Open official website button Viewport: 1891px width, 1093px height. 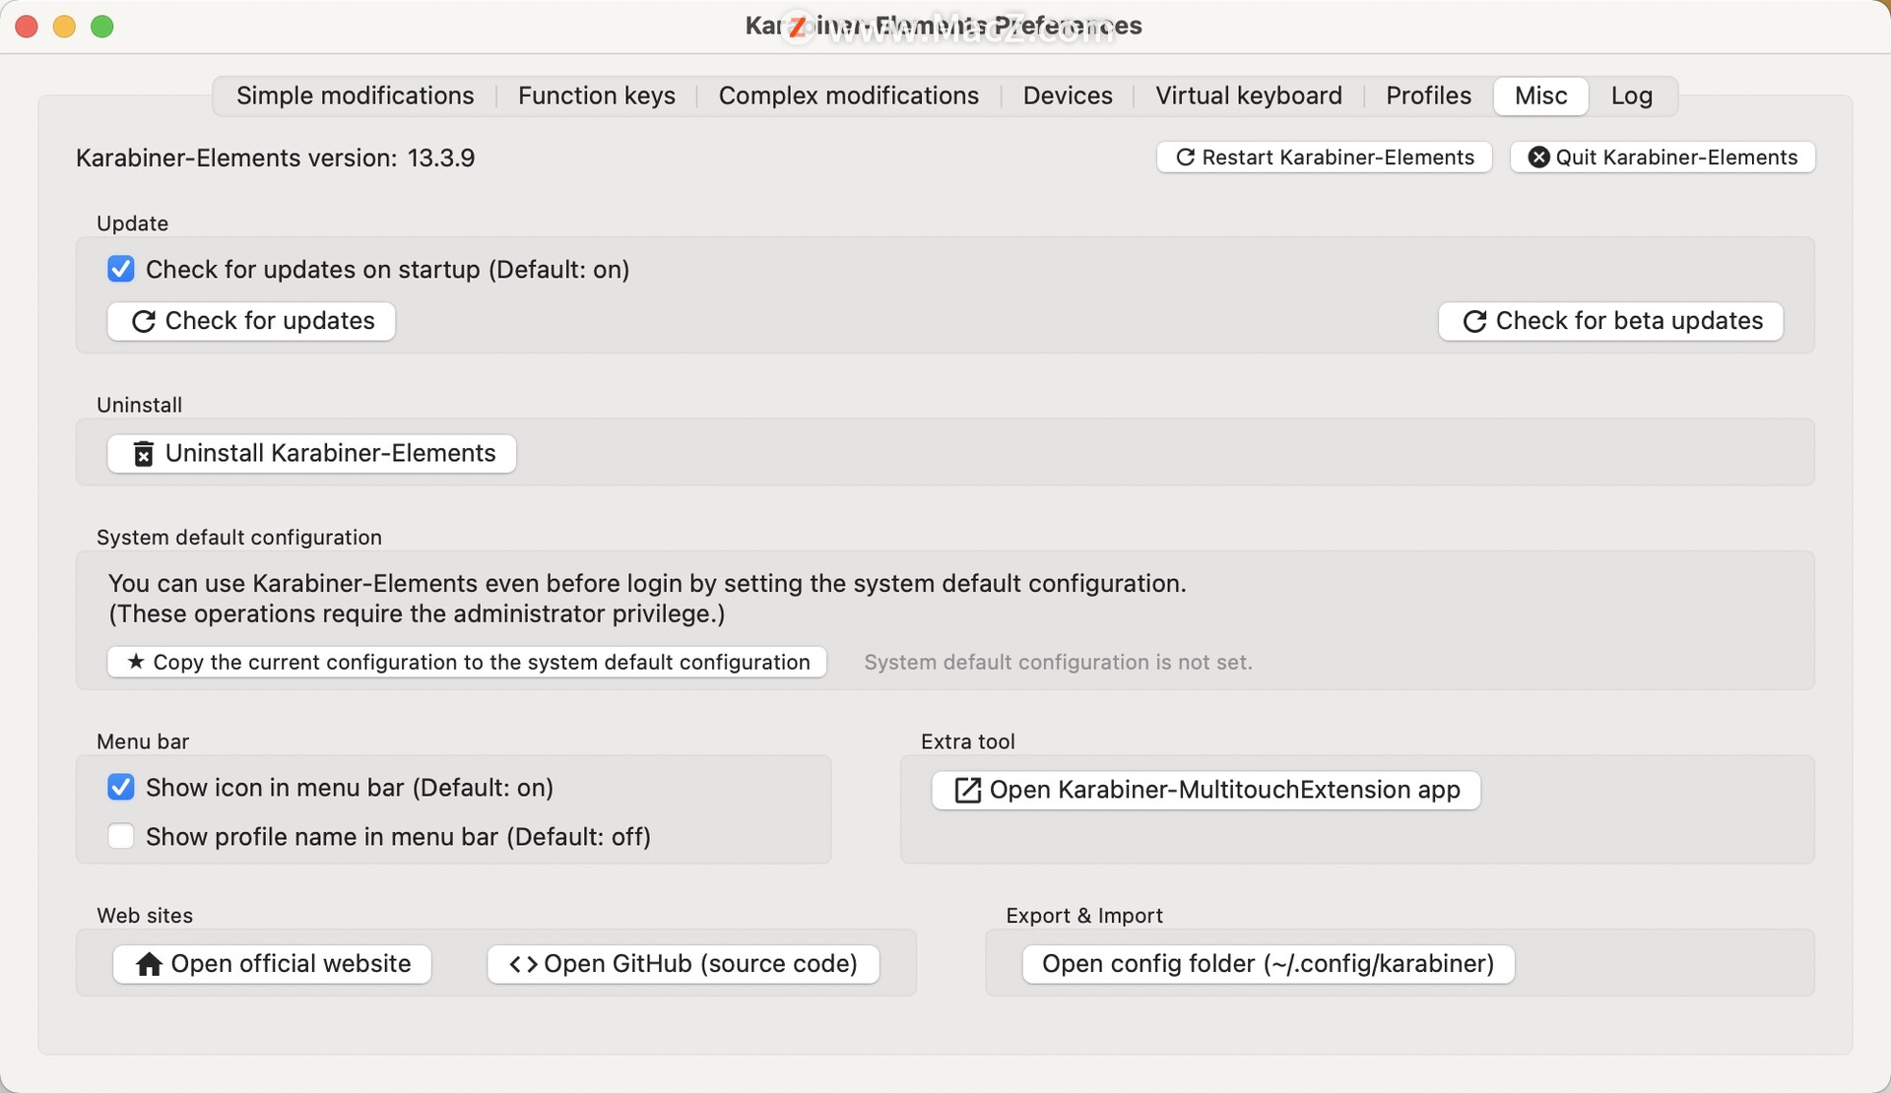coord(272,964)
